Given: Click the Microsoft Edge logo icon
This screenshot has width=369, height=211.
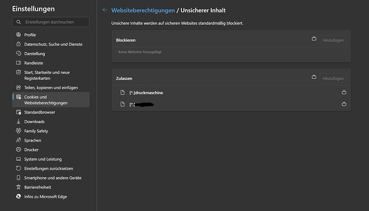Looking at the screenshot, I should (x=18, y=197).
